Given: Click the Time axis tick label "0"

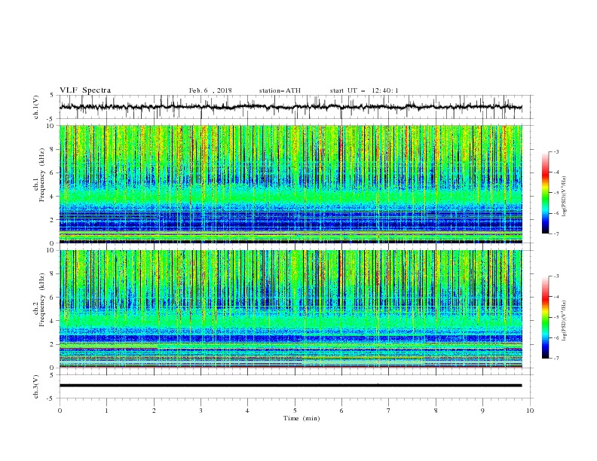Looking at the screenshot, I should (x=60, y=411).
